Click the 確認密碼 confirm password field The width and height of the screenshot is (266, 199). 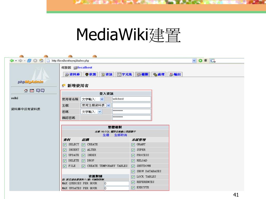(131, 118)
